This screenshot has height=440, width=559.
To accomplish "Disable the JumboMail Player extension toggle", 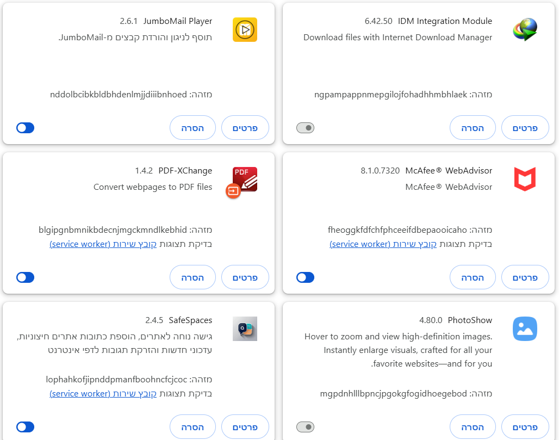I will [x=26, y=128].
